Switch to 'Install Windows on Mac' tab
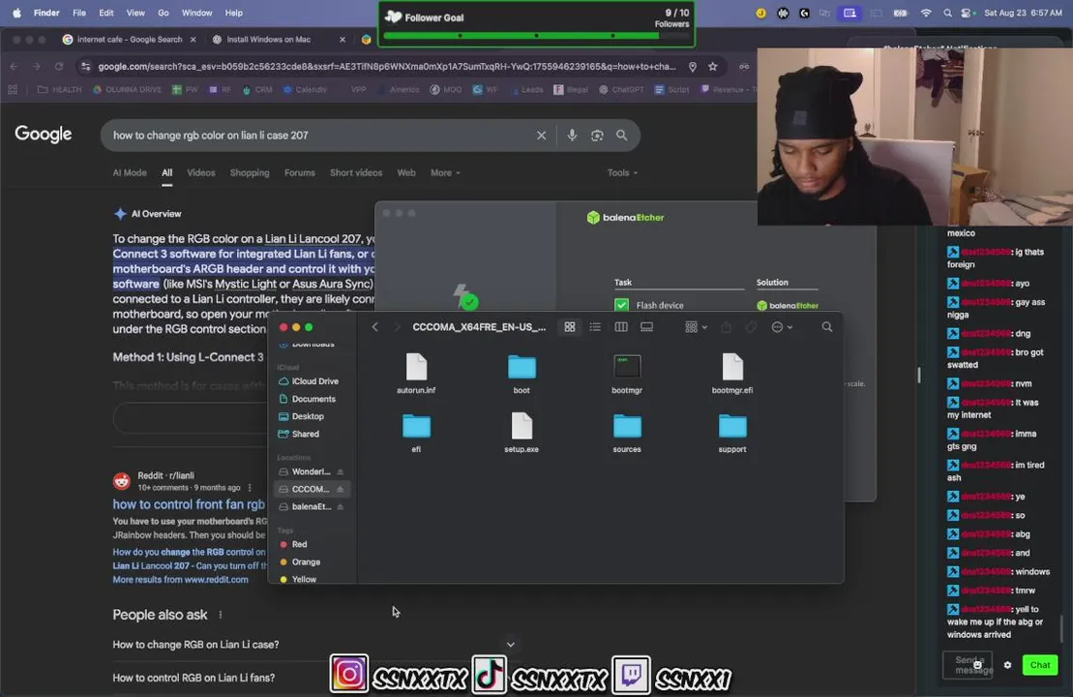The height and width of the screenshot is (697, 1073). [268, 40]
